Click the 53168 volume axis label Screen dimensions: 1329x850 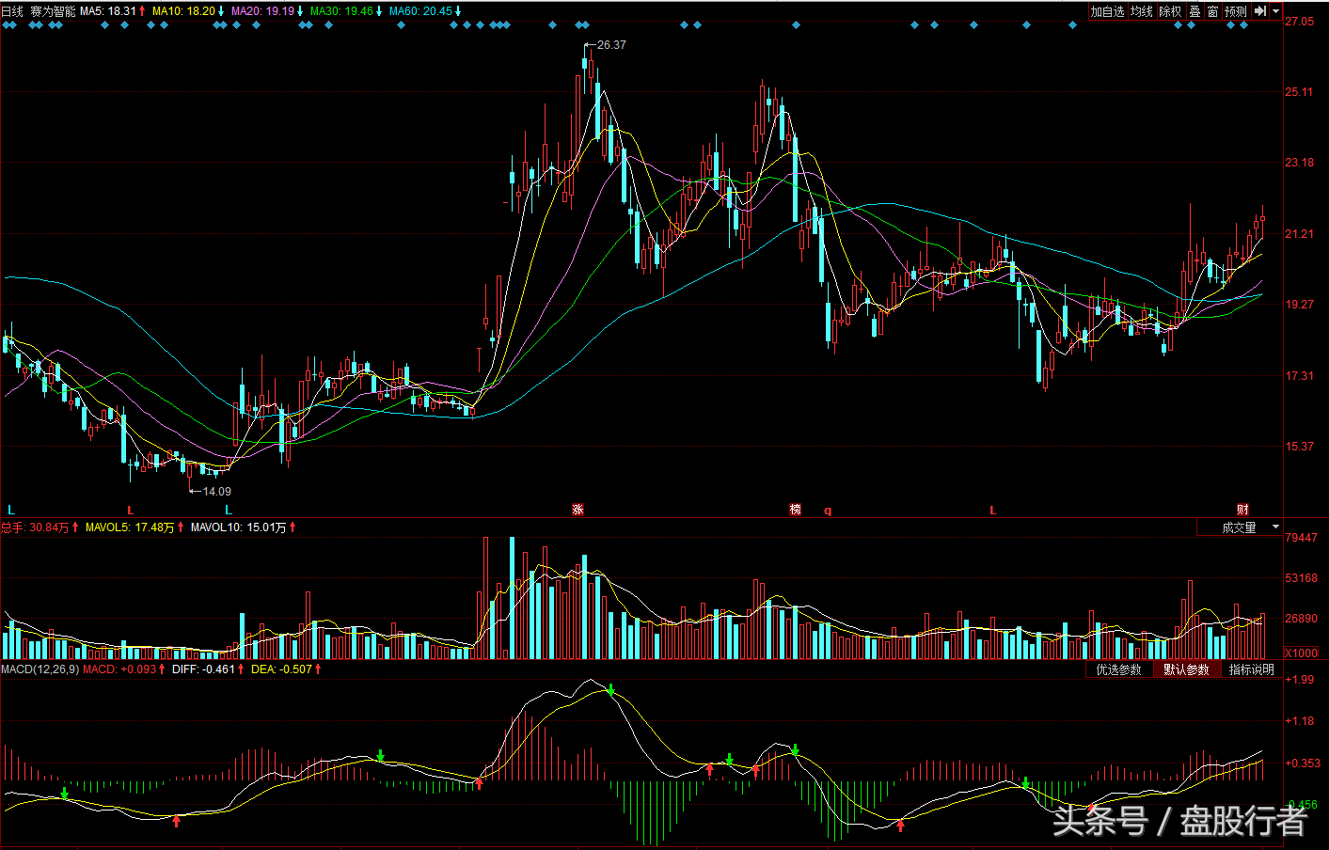(x=1301, y=577)
